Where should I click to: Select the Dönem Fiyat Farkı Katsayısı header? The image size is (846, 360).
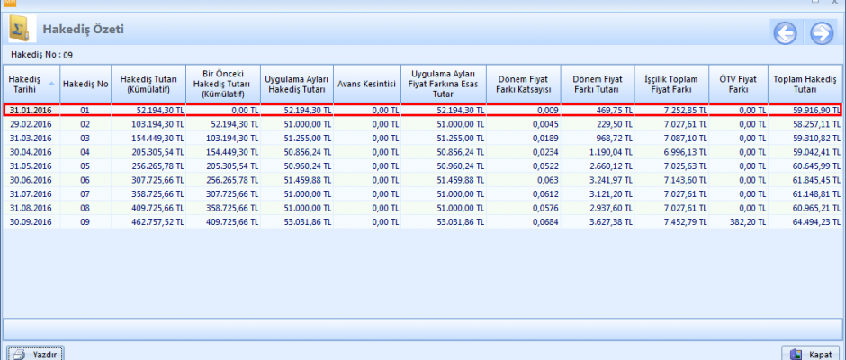click(523, 84)
